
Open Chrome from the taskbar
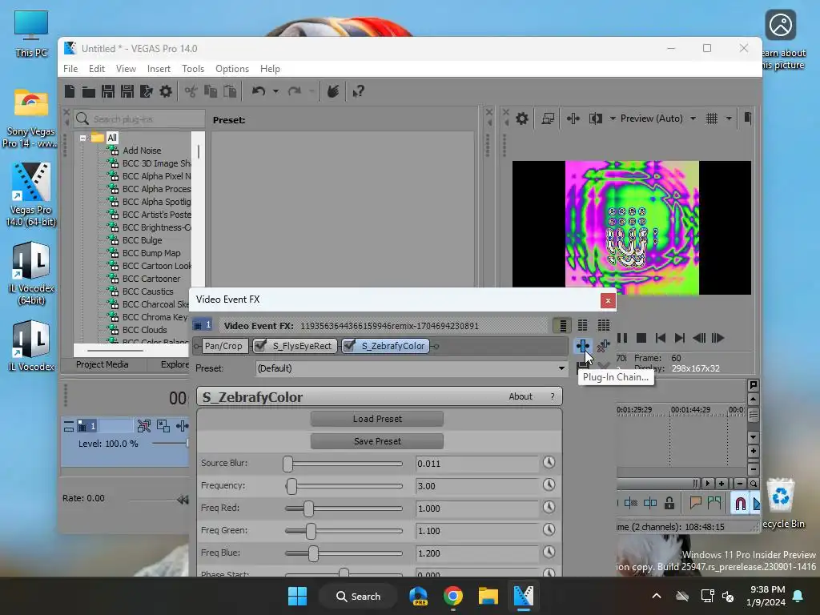453,596
